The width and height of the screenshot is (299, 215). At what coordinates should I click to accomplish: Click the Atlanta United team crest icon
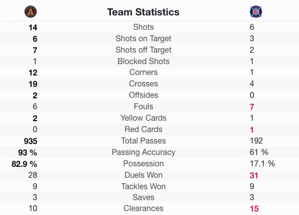tap(30, 12)
